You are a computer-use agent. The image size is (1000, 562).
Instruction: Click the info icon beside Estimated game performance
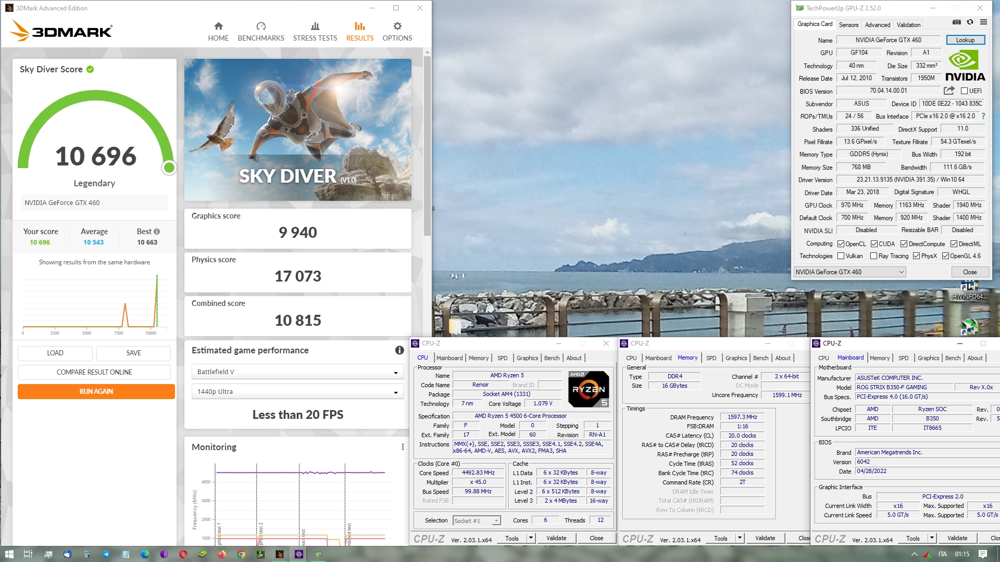coord(399,350)
